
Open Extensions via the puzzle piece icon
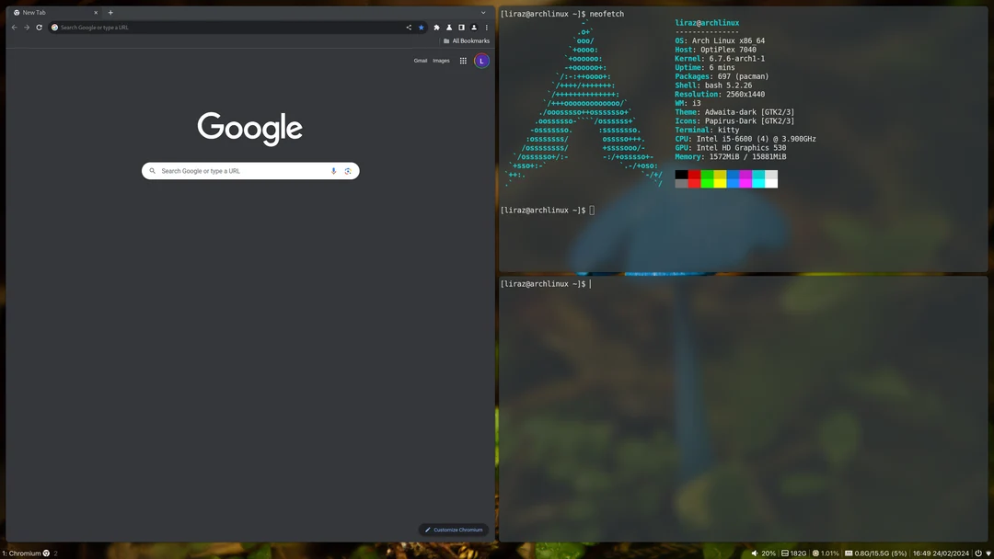tap(436, 27)
